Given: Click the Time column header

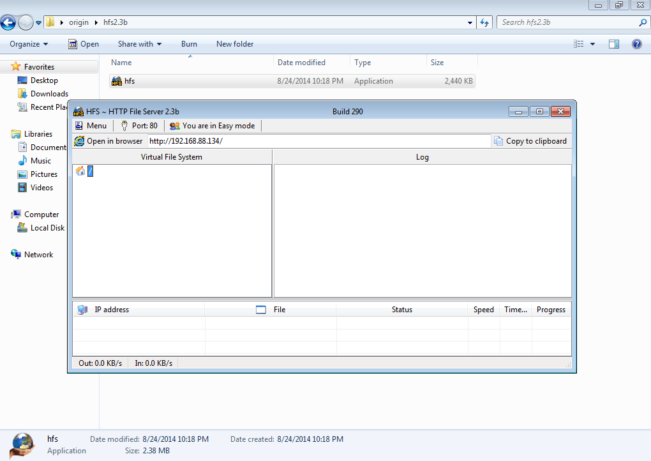Looking at the screenshot, I should click(x=516, y=310).
